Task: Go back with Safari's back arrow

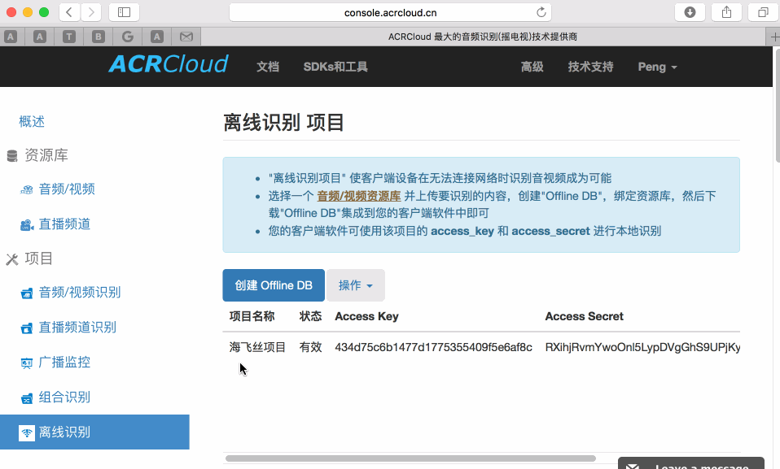Action: (70, 12)
